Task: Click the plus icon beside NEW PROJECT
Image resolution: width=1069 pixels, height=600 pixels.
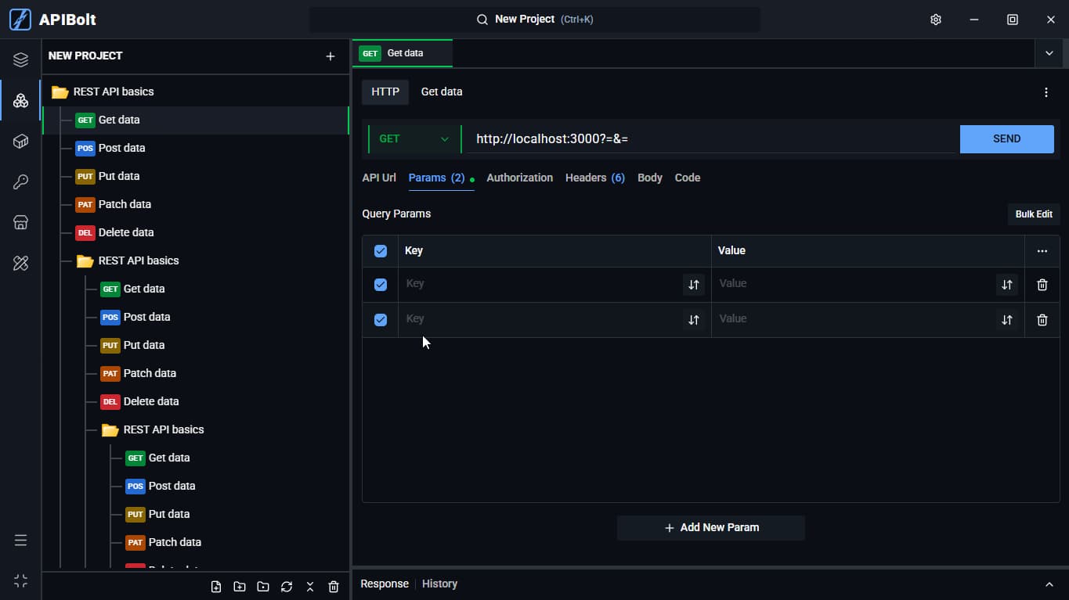Action: (330, 56)
